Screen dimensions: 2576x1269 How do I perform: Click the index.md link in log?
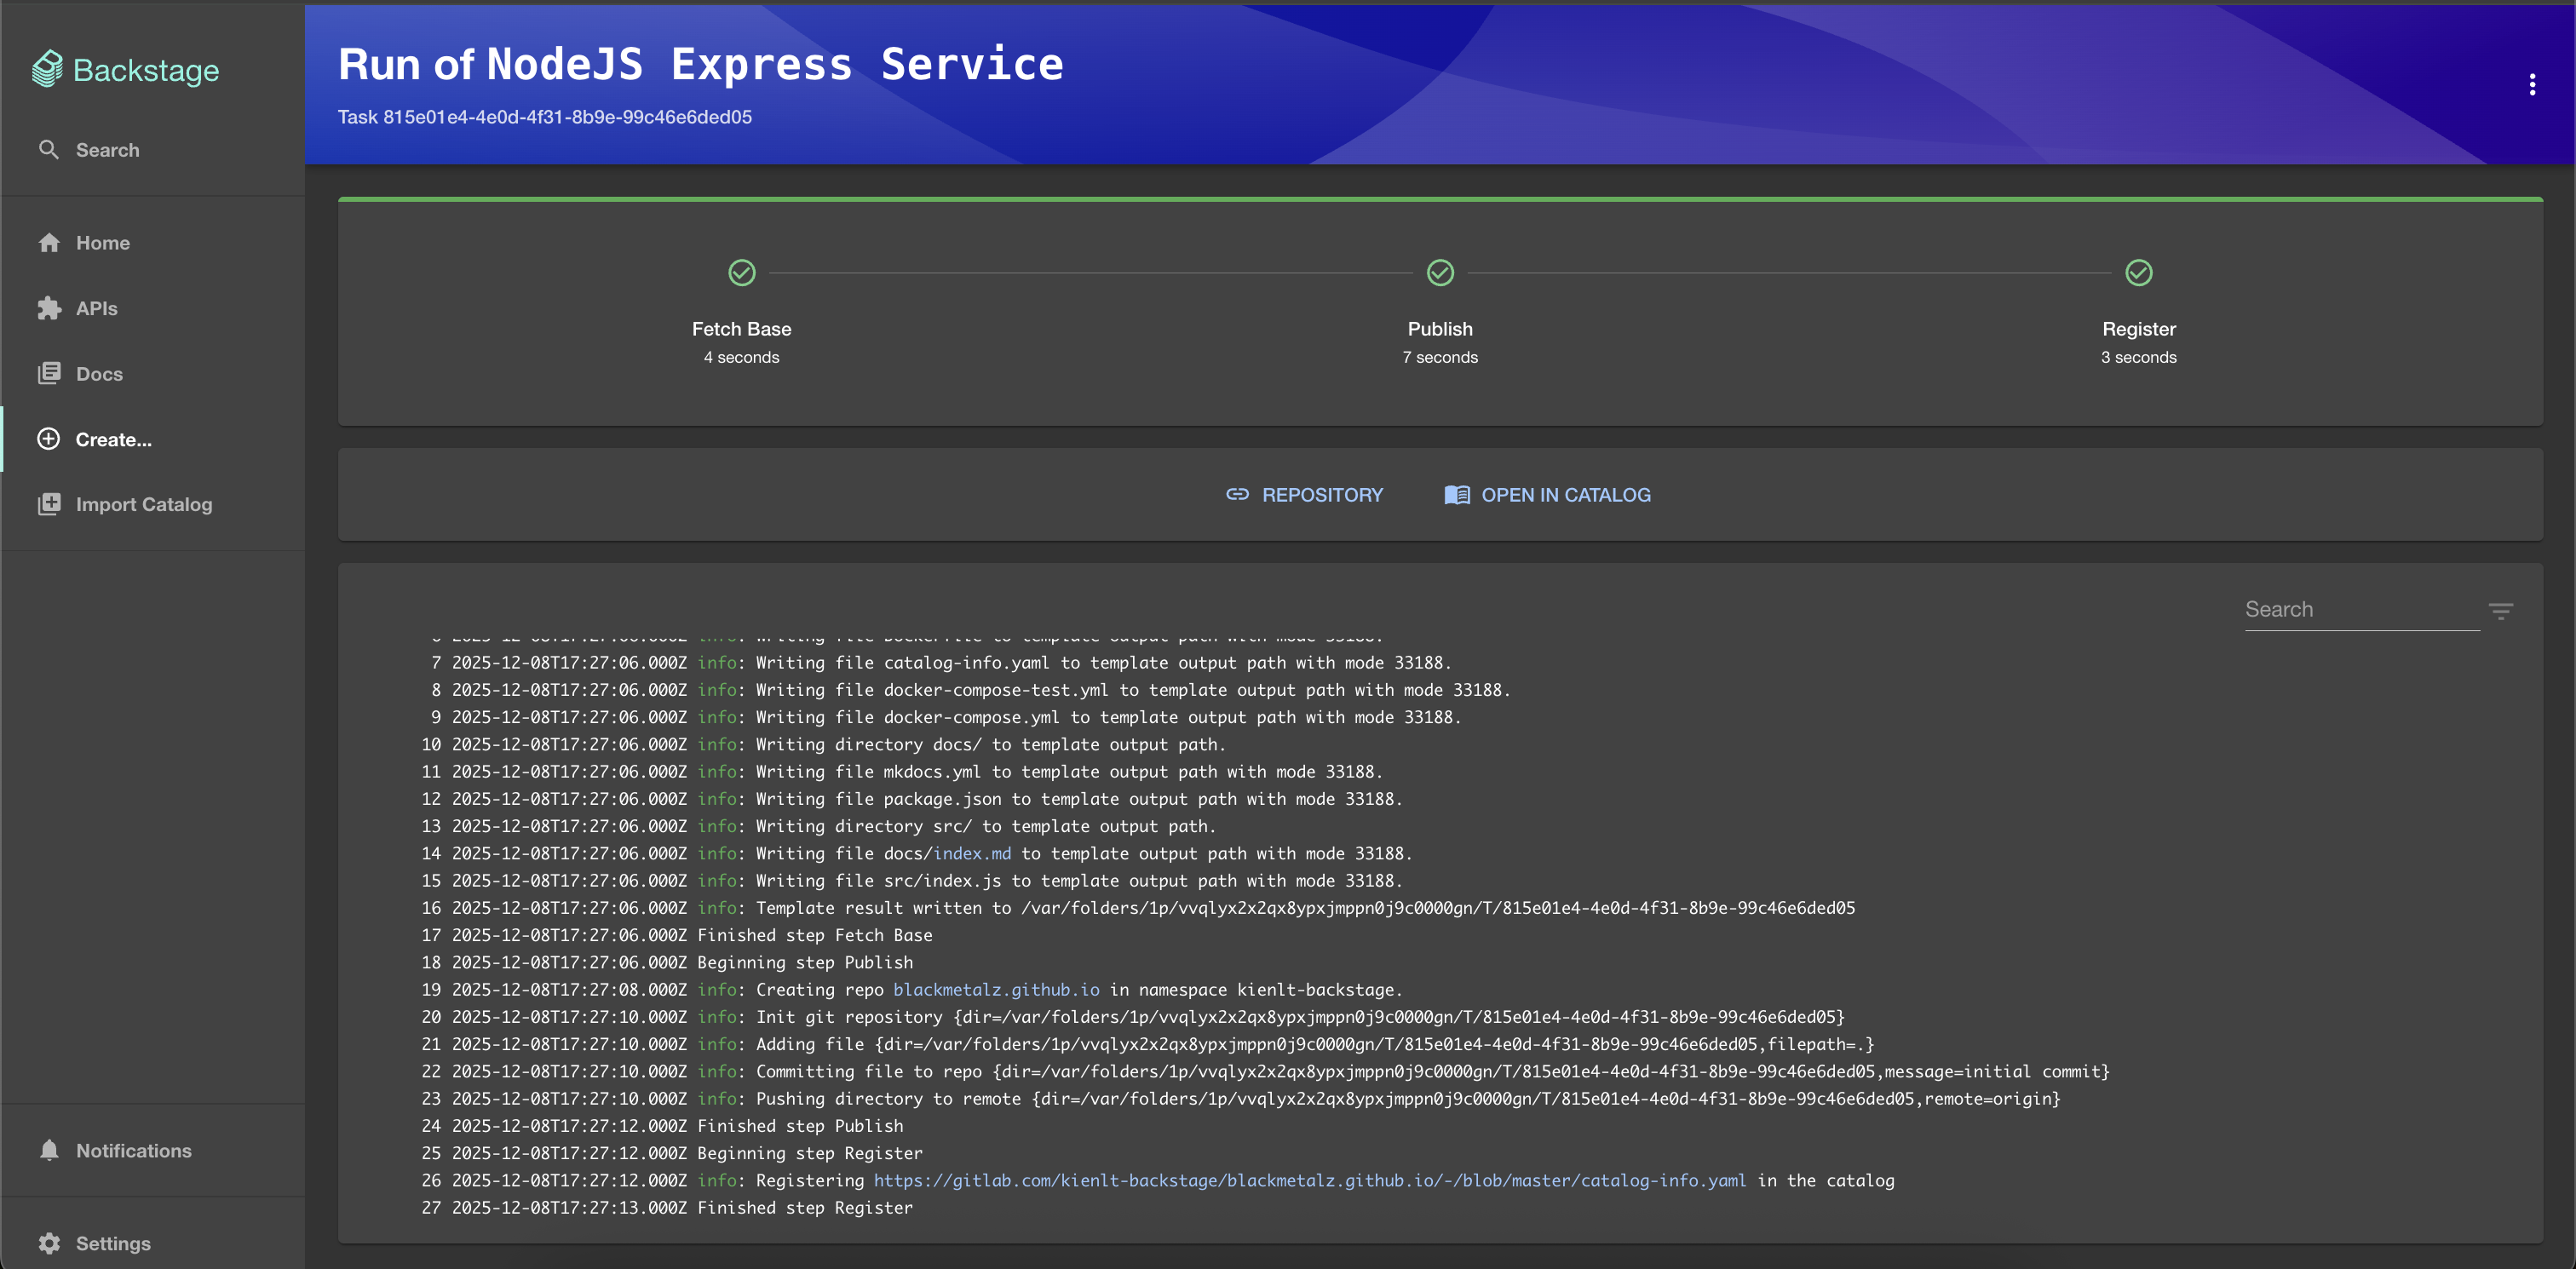971,853
